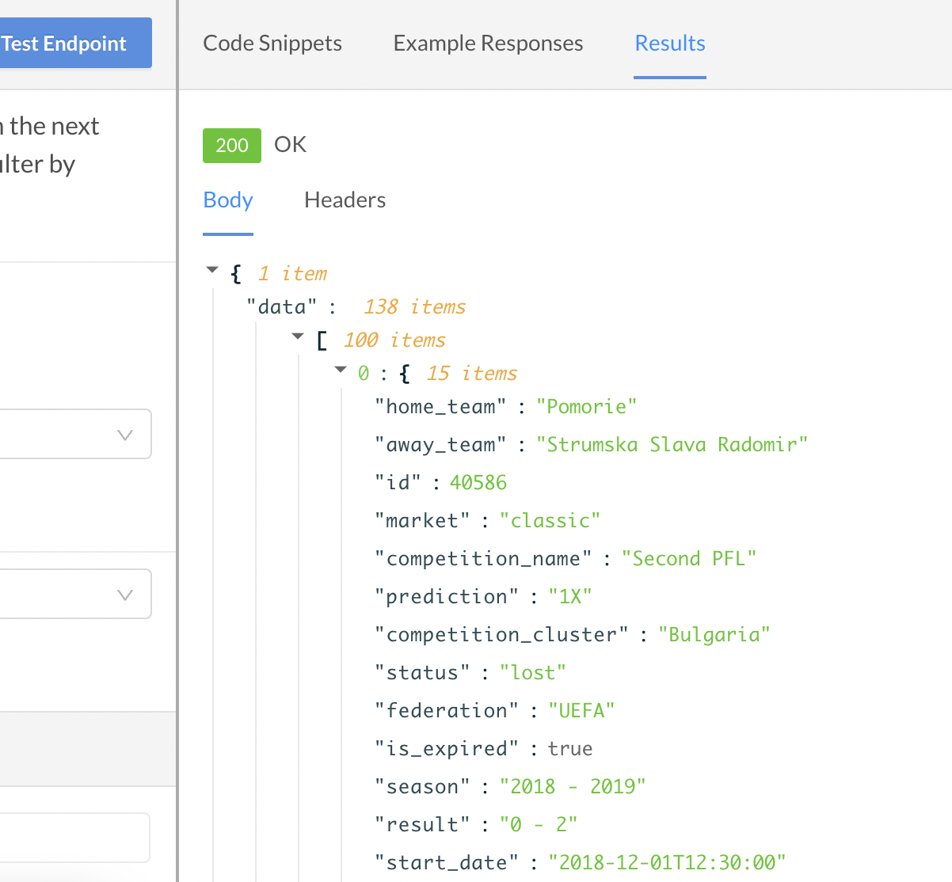Screen dimensions: 952x882
Task: Click the competition_name value "Second PFL"
Action: (x=689, y=559)
